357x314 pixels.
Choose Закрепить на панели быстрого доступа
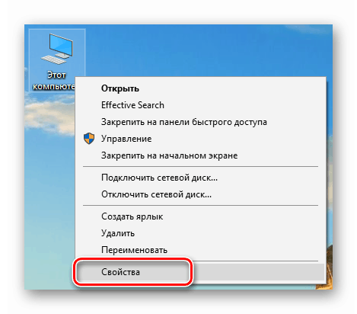pyautogui.click(x=184, y=122)
